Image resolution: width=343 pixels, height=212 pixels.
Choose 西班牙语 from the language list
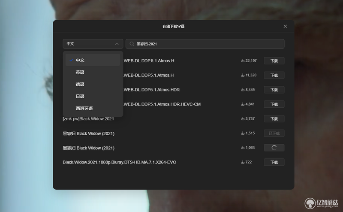pyautogui.click(x=93, y=108)
